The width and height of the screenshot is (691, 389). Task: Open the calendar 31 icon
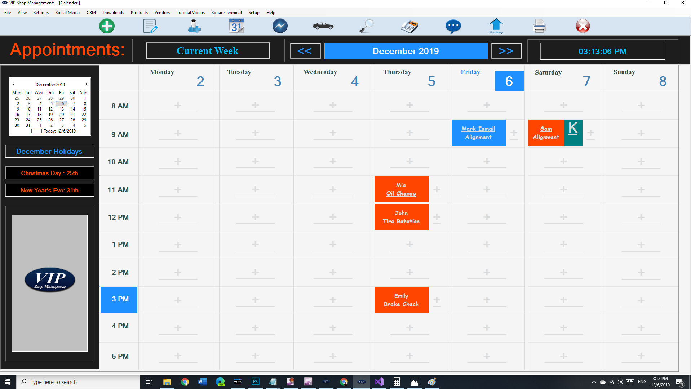click(236, 26)
